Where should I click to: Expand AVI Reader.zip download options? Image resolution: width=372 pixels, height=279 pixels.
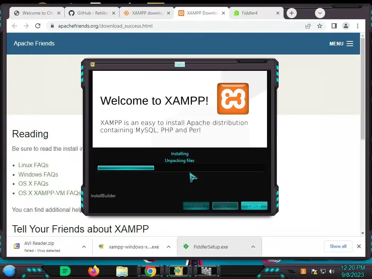[84, 247]
